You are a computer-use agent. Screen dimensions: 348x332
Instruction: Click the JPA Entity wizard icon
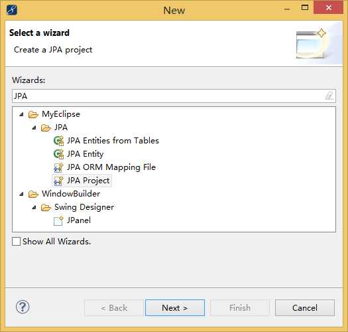point(59,154)
